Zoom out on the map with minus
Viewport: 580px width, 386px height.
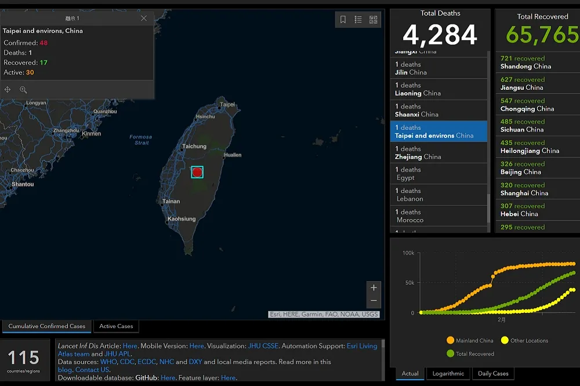[374, 301]
